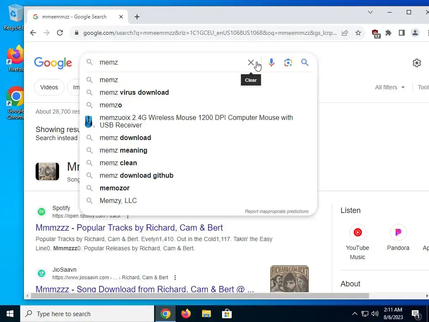Click Mmmzzz song cover thumbnail
The width and height of the screenshot is (429, 322).
click(x=47, y=171)
